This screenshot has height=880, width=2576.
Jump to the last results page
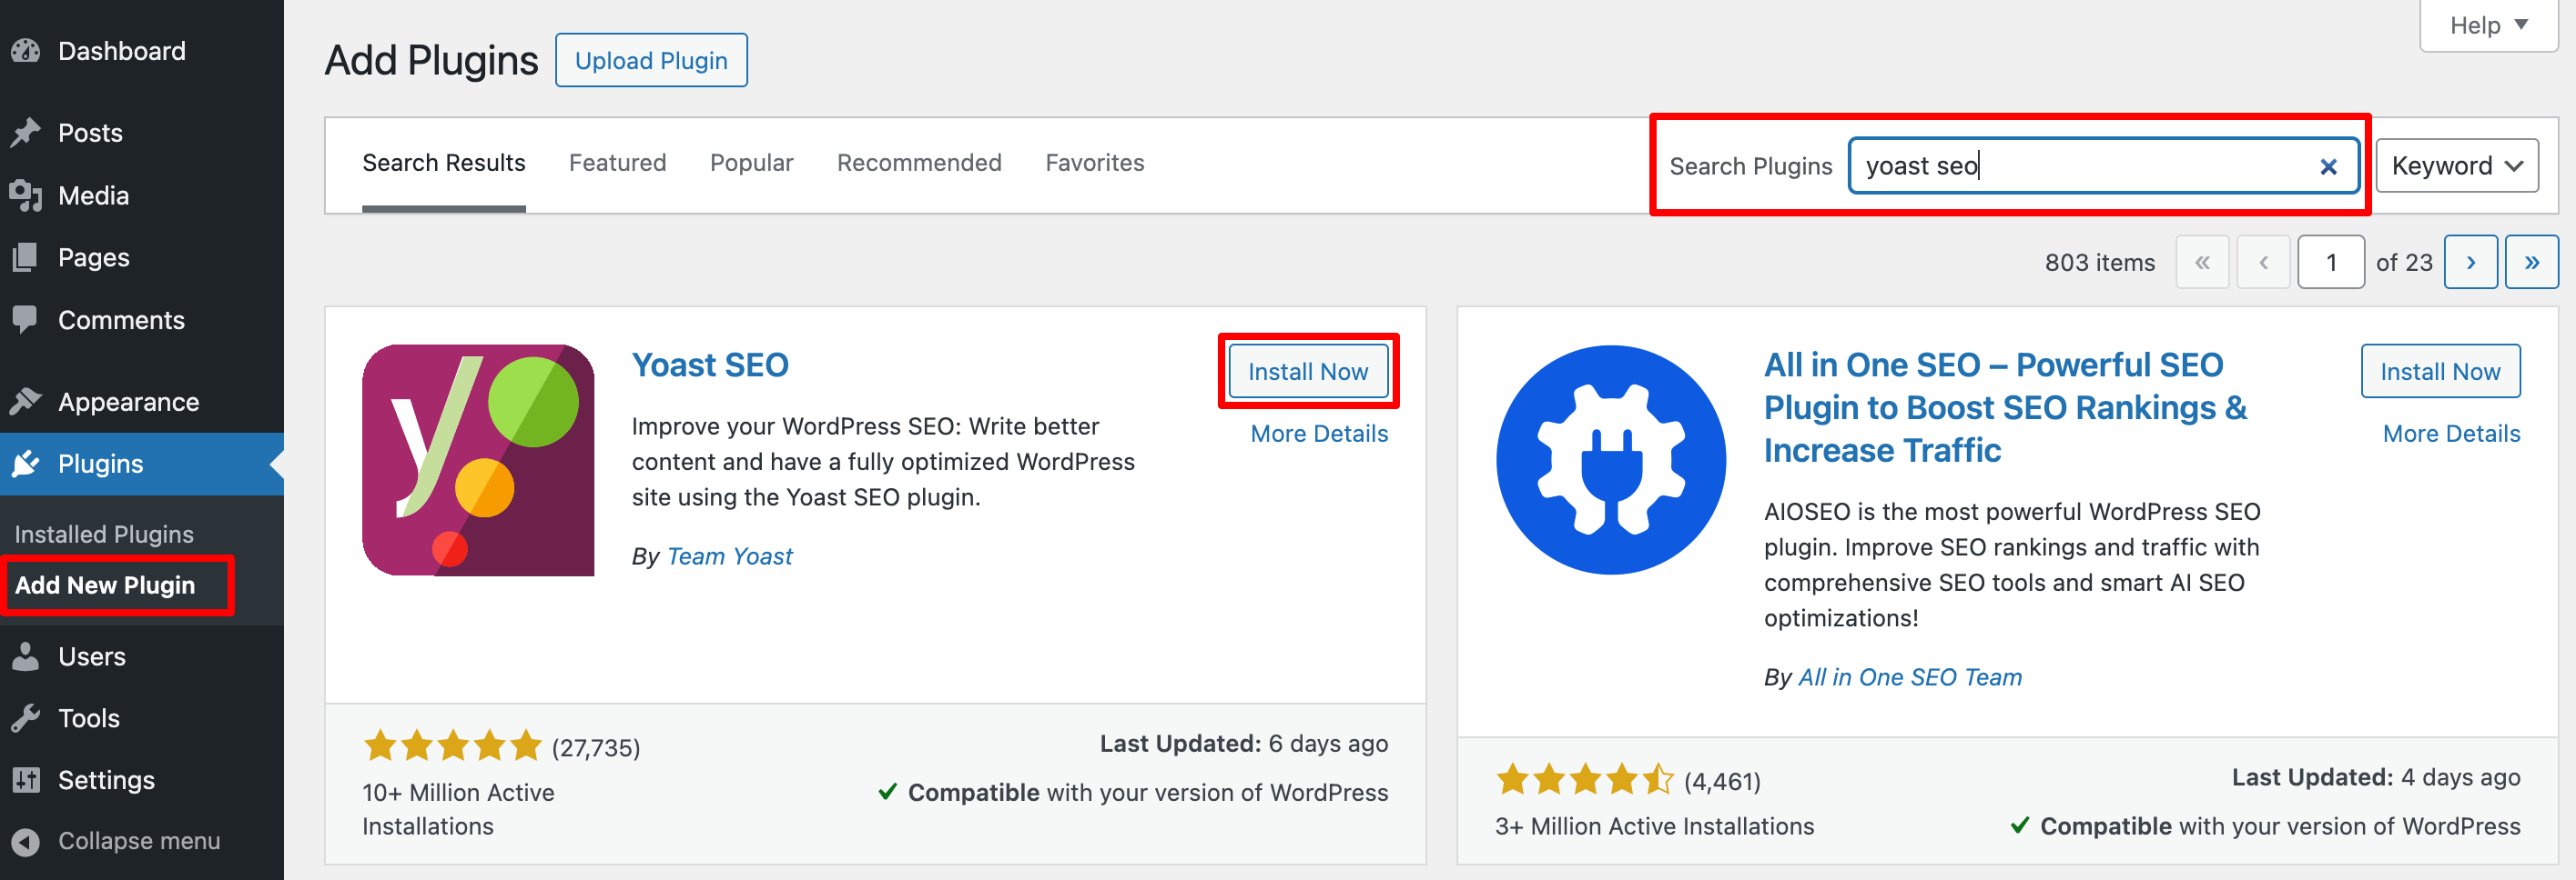click(2531, 263)
